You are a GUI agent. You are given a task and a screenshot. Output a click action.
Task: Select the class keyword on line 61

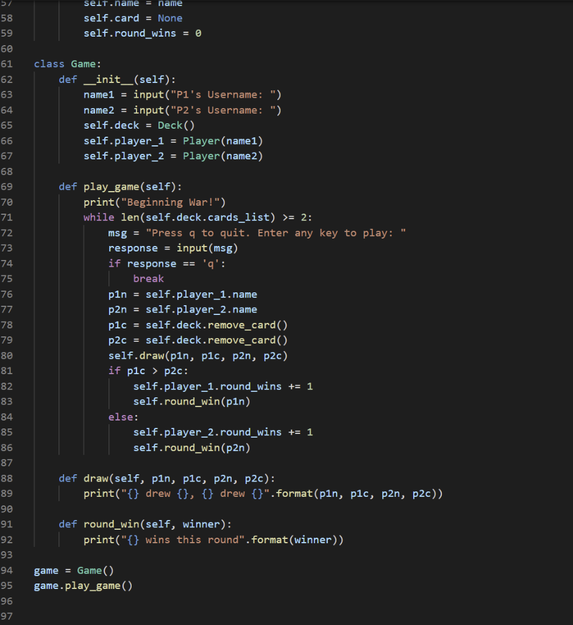[x=48, y=63]
